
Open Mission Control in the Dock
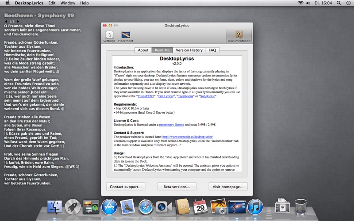(x=91, y=207)
